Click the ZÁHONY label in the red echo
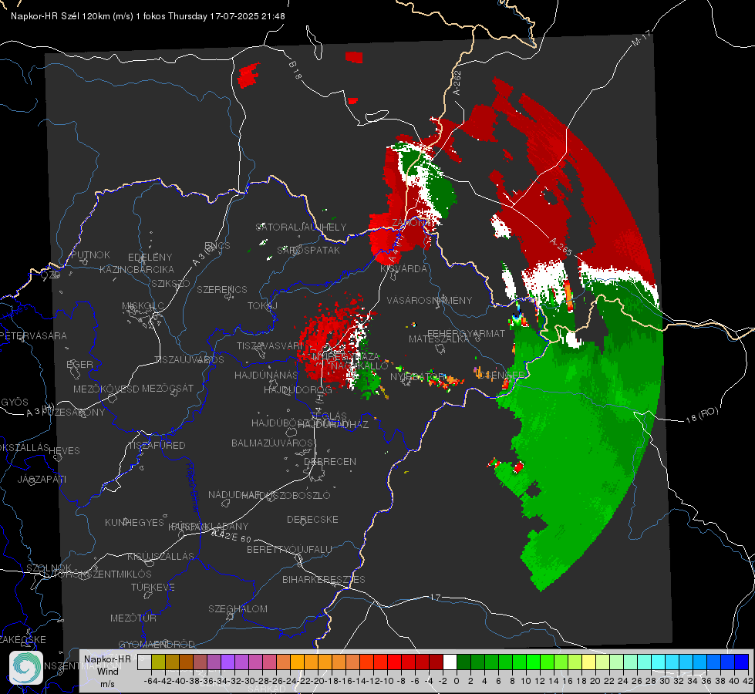This screenshot has height=694, width=755. click(410, 223)
